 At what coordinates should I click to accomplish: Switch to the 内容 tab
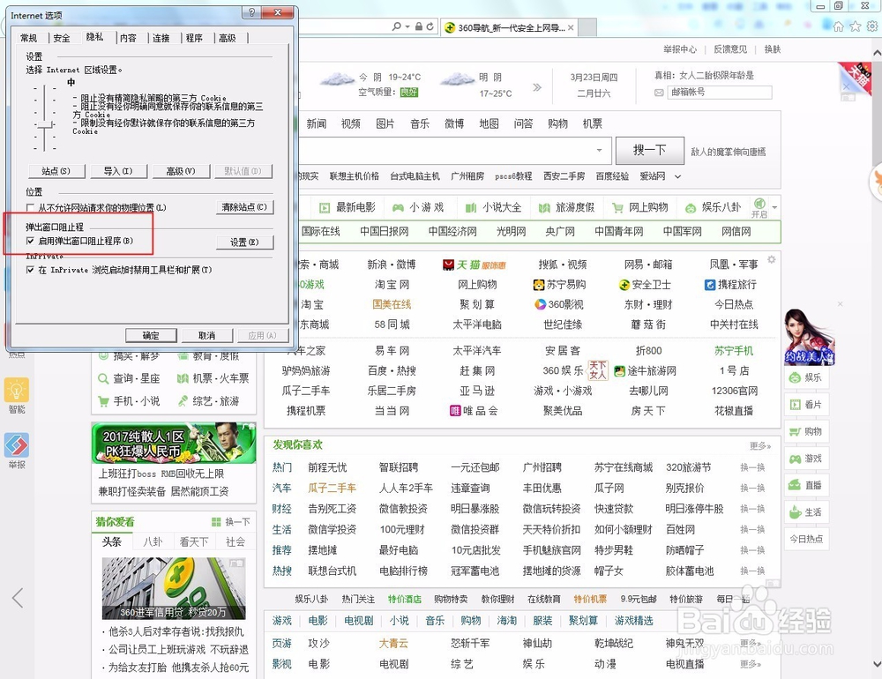[x=128, y=38]
